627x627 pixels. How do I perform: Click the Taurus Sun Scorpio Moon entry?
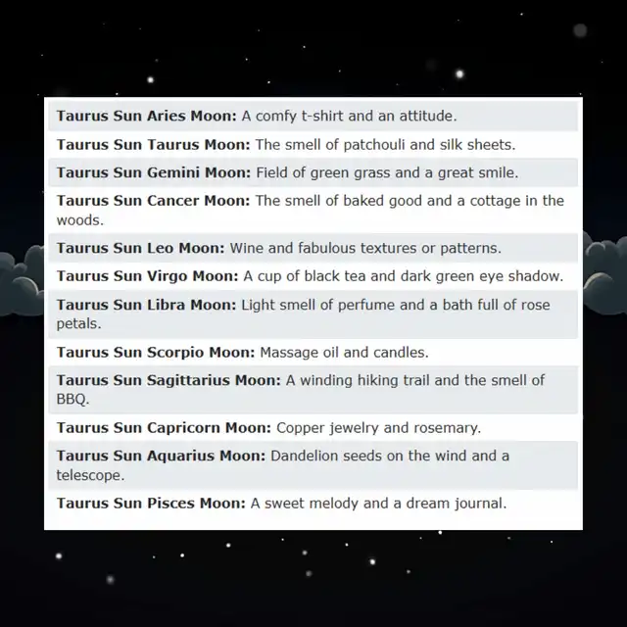(313, 352)
